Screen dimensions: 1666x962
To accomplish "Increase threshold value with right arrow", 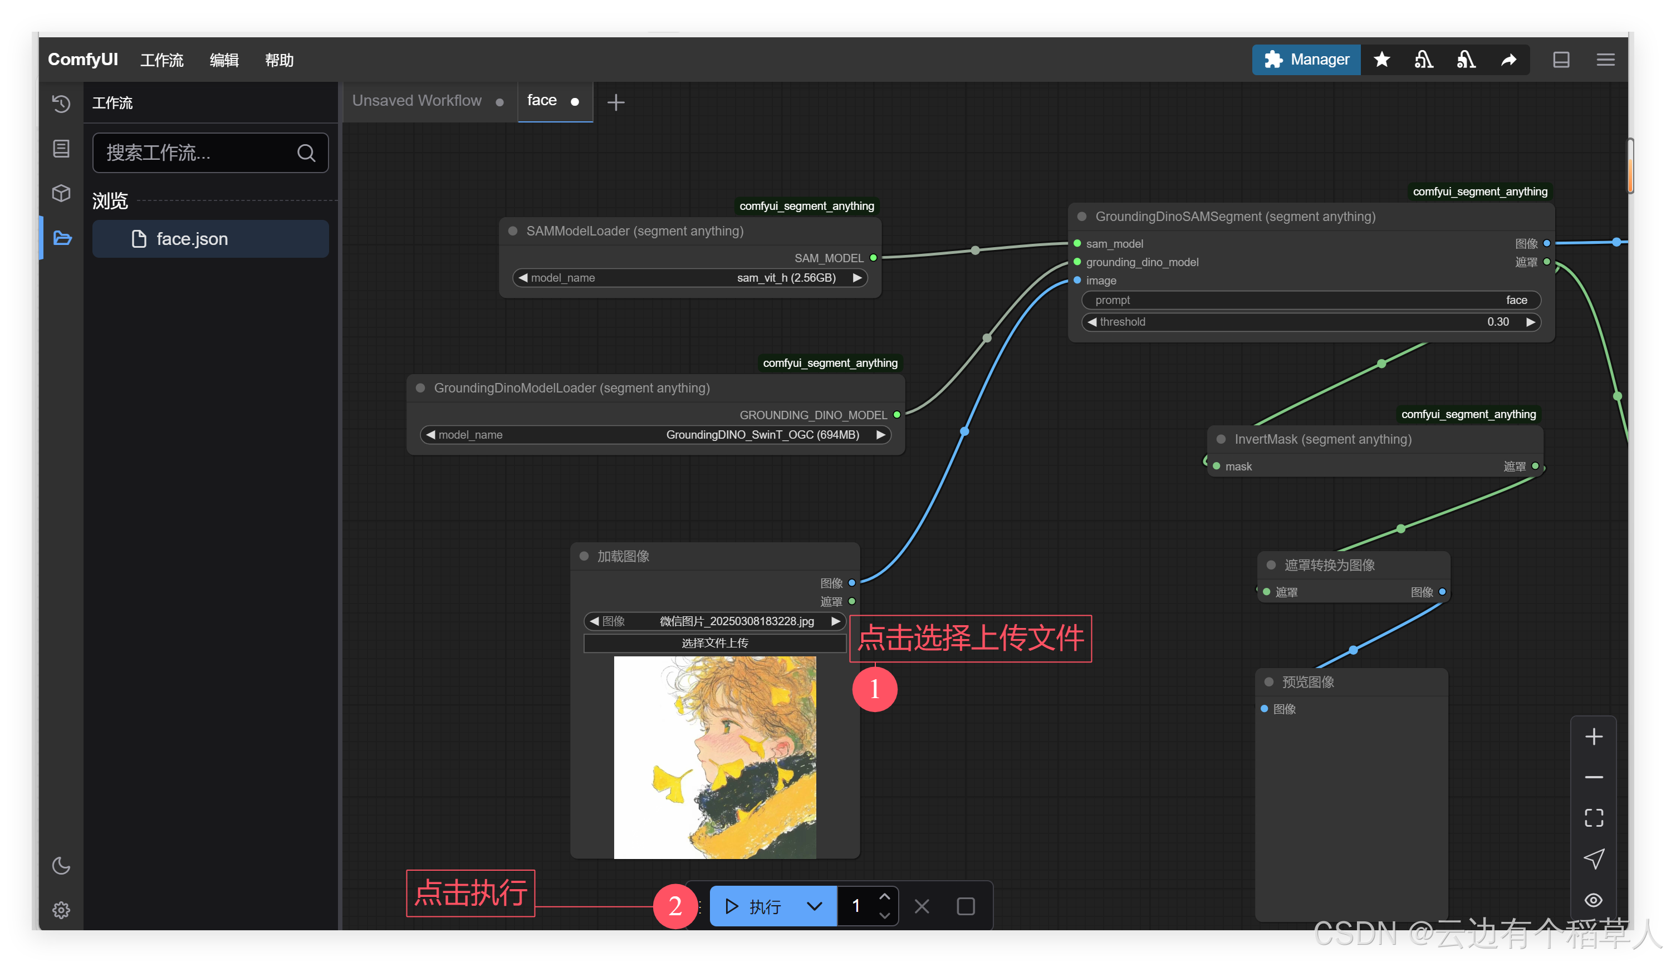I will [x=1531, y=322].
